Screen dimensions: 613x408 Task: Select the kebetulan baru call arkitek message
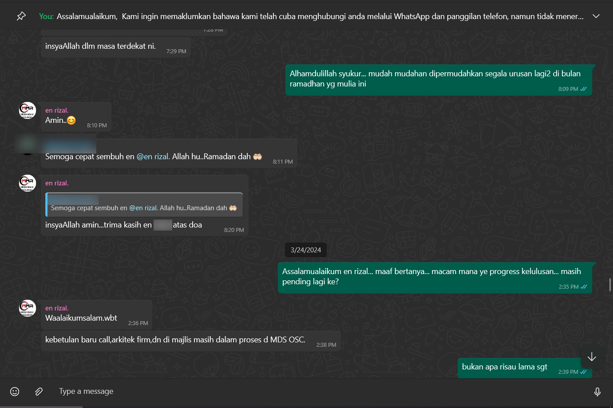[x=191, y=341]
